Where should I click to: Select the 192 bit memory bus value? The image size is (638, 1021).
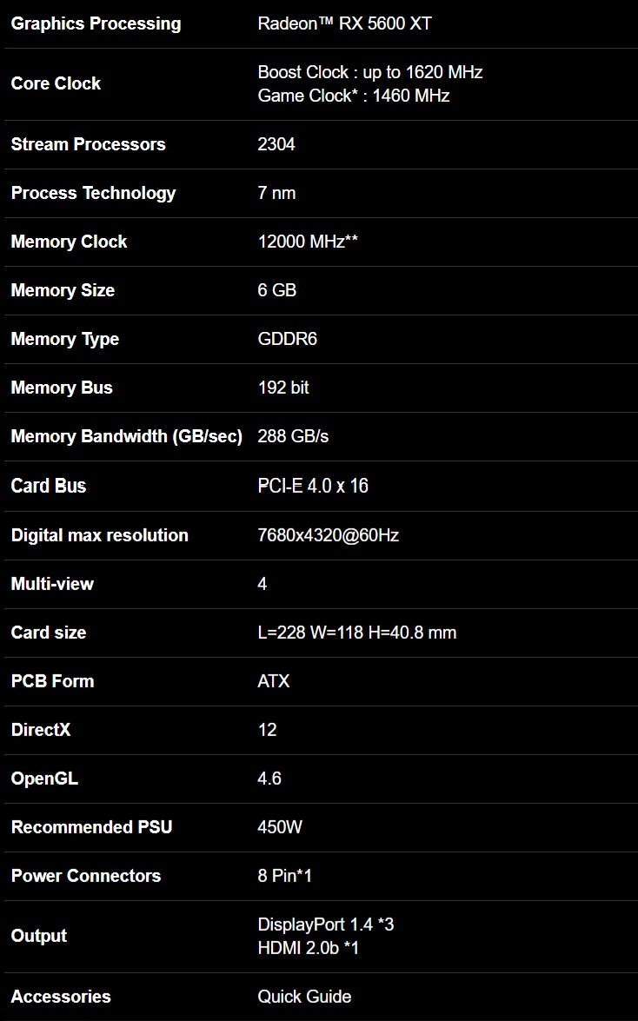pos(282,388)
